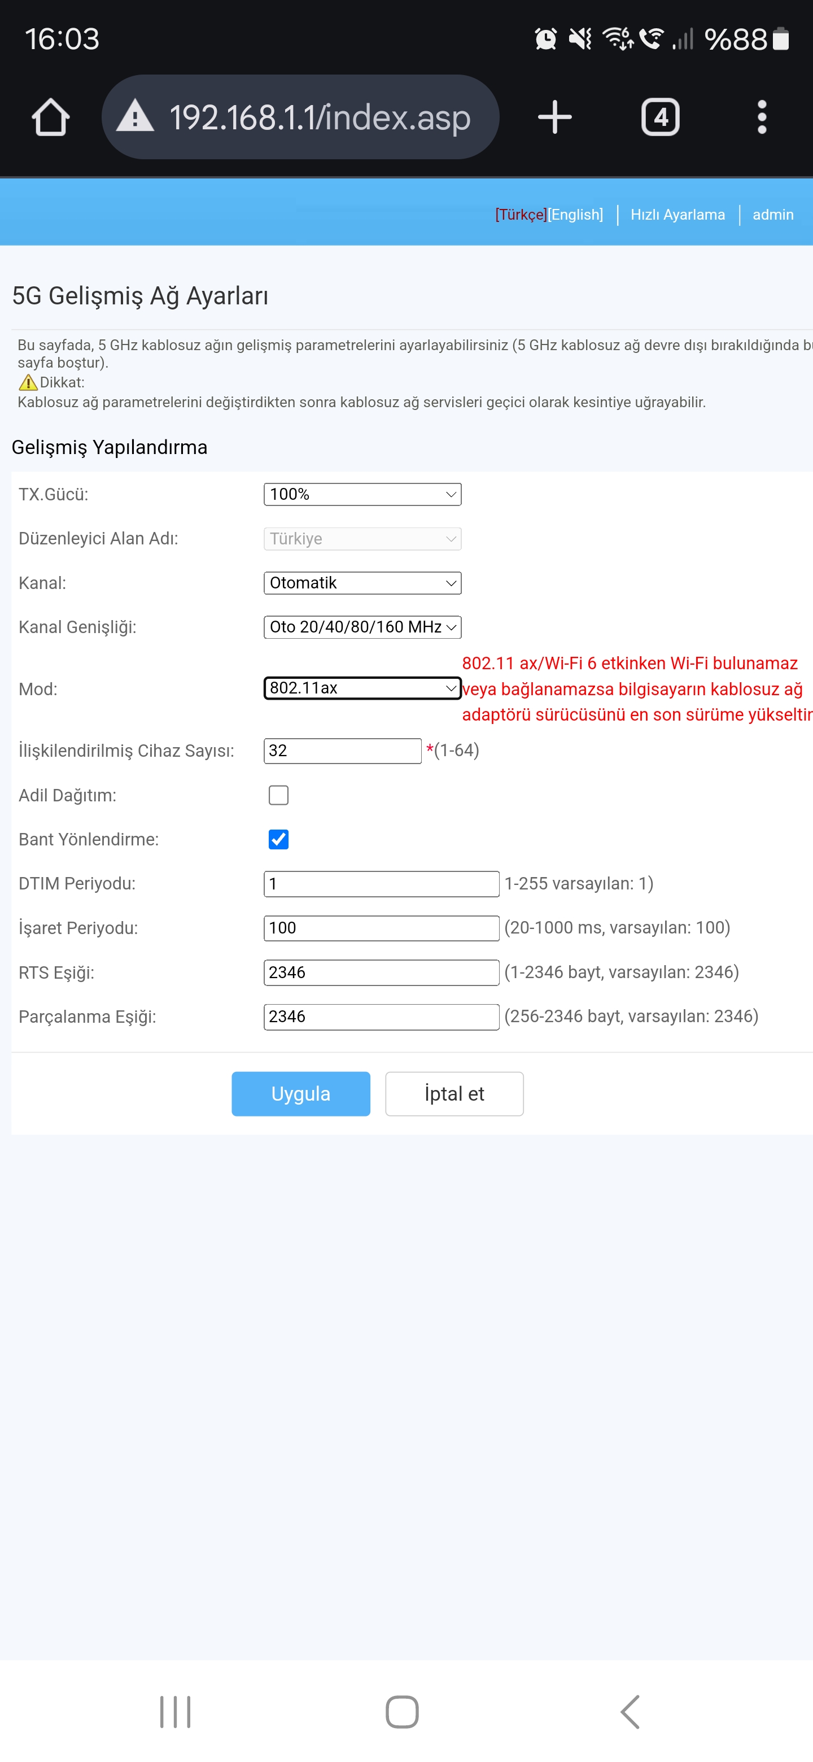
Task: Switch language to English
Action: click(575, 215)
